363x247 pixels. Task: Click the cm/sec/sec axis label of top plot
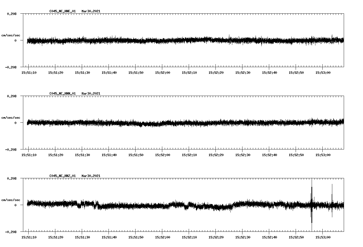pos(11,35)
